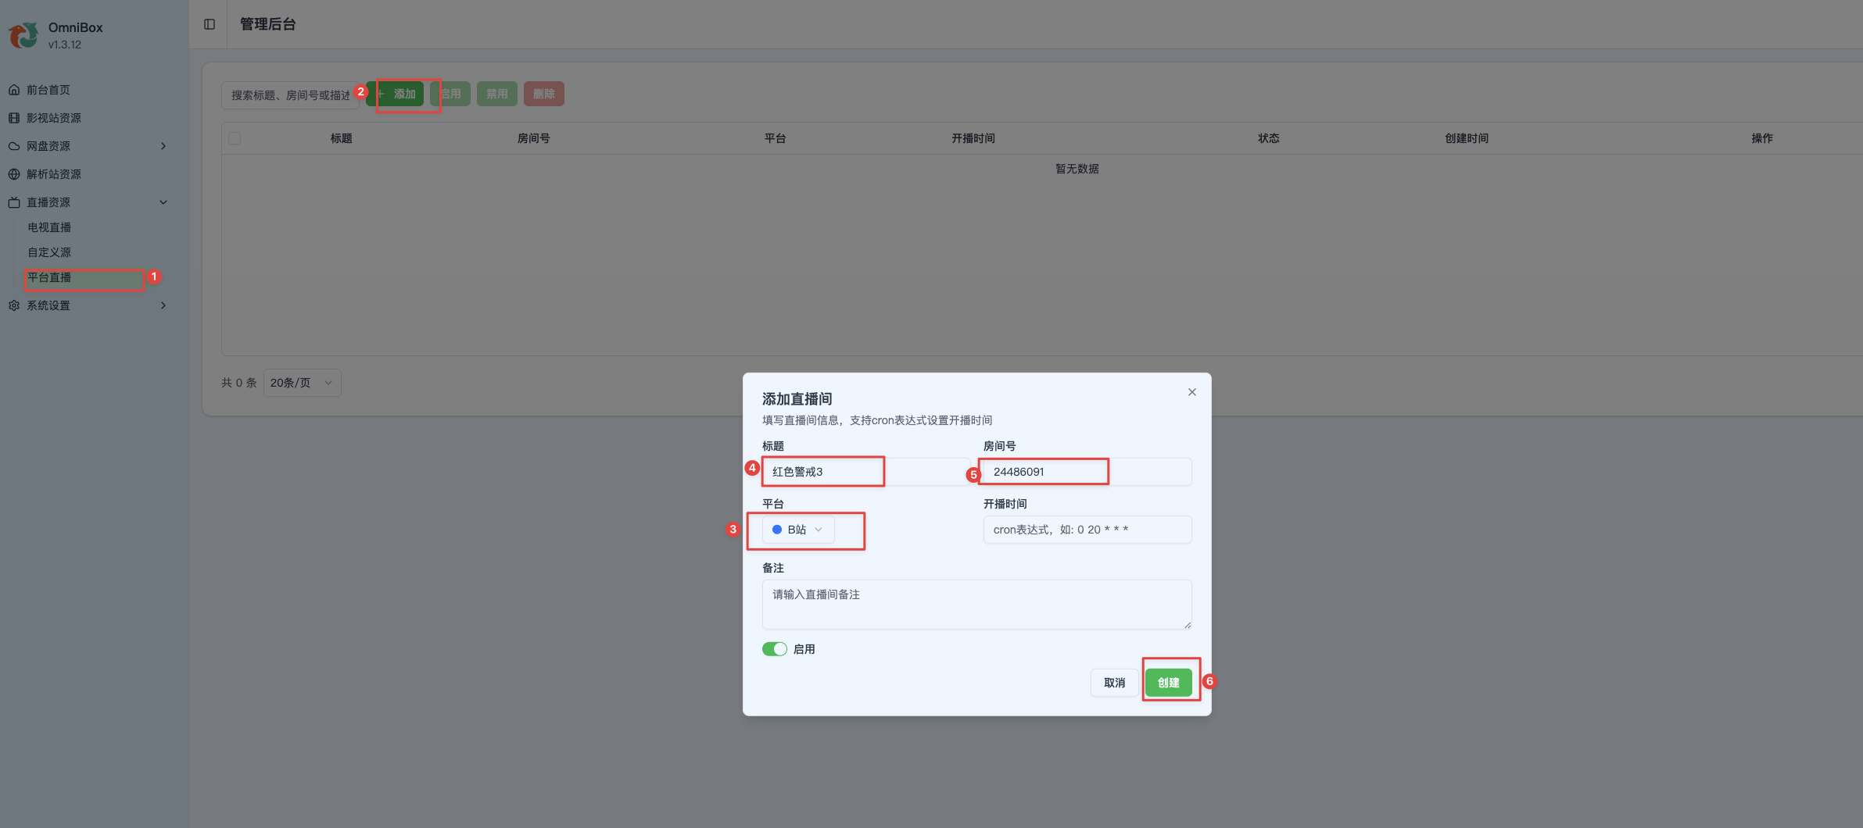Screen dimensions: 1863x828
Task: Click the 操作 column header
Action: point(1762,138)
